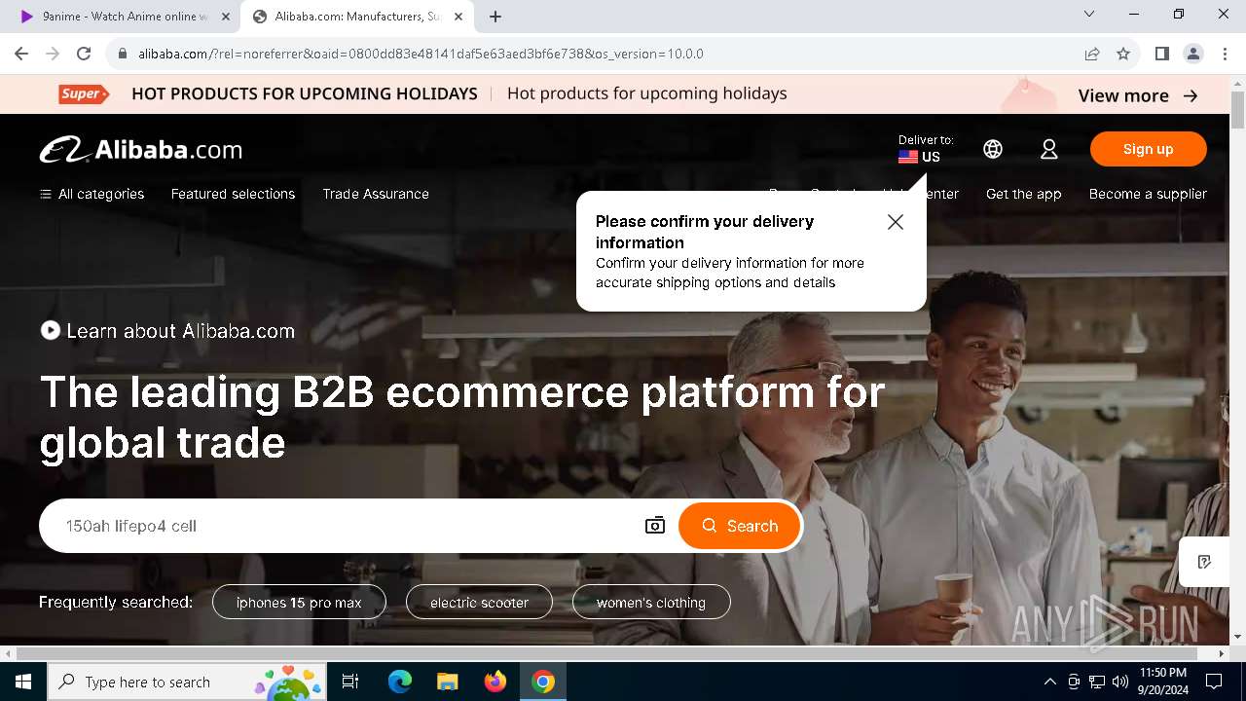Screen dimensions: 1246x701
Task: Select electric scooter suggestion
Action: (479, 603)
